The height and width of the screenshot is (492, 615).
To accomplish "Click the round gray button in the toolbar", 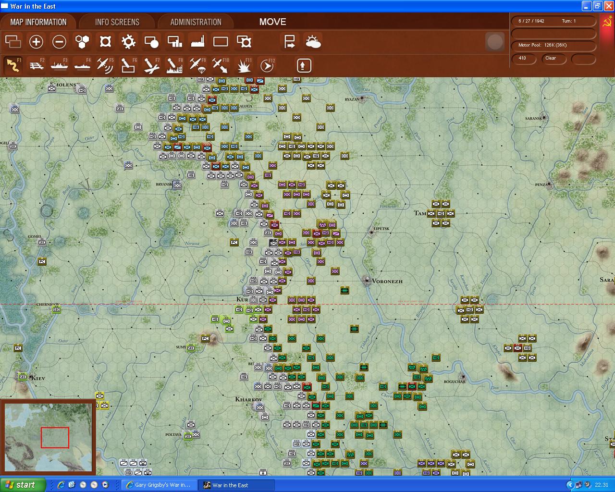I will pyautogui.click(x=495, y=42).
